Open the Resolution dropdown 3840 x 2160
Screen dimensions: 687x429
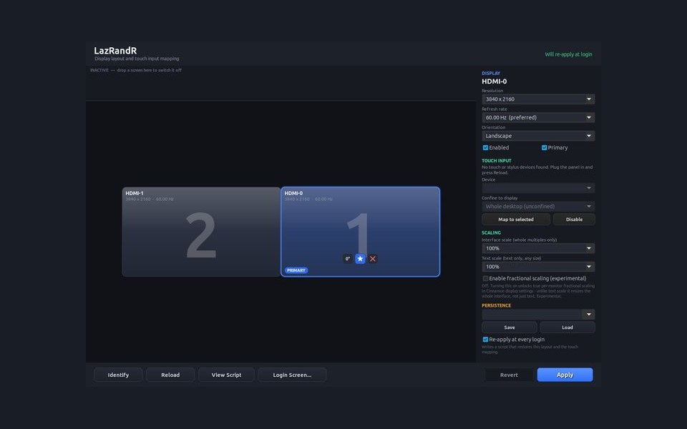click(x=538, y=99)
